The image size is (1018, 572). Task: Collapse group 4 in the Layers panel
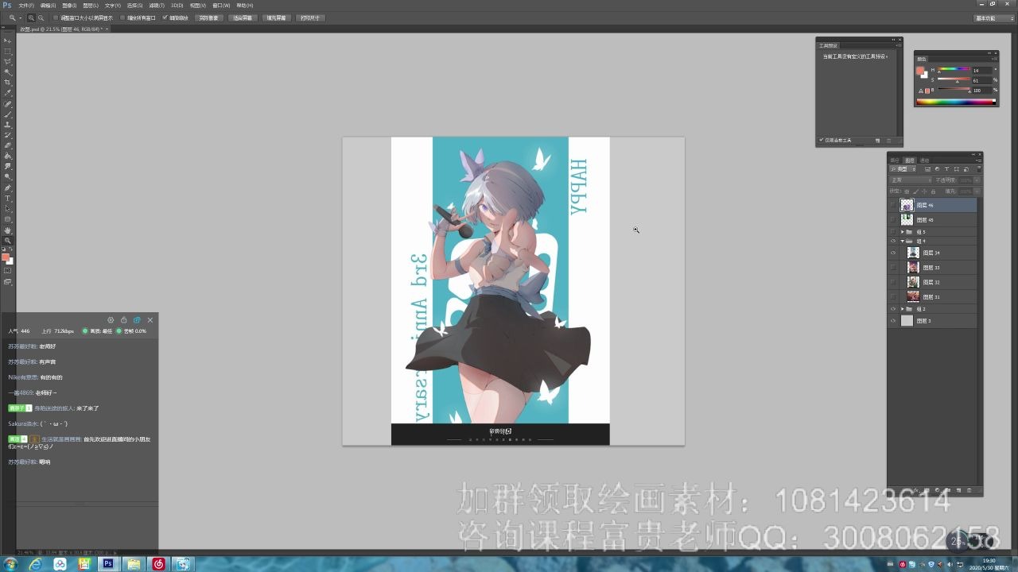click(x=902, y=241)
